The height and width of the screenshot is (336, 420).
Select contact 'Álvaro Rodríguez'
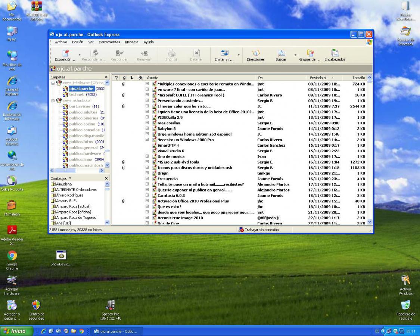tap(69, 195)
